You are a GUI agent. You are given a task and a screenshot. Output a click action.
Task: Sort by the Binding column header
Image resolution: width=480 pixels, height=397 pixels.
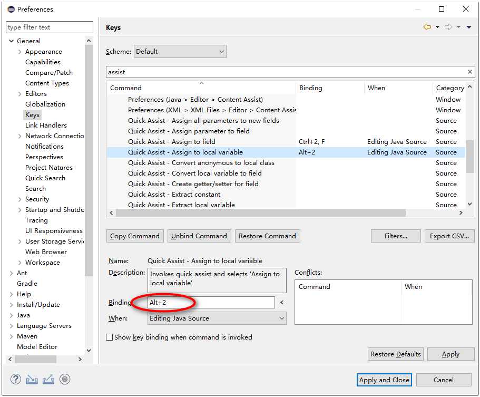point(330,88)
